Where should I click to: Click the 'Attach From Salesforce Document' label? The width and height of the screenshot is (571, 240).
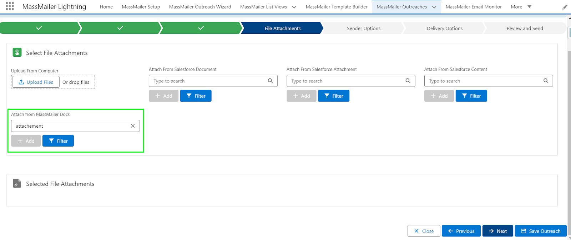click(x=183, y=70)
